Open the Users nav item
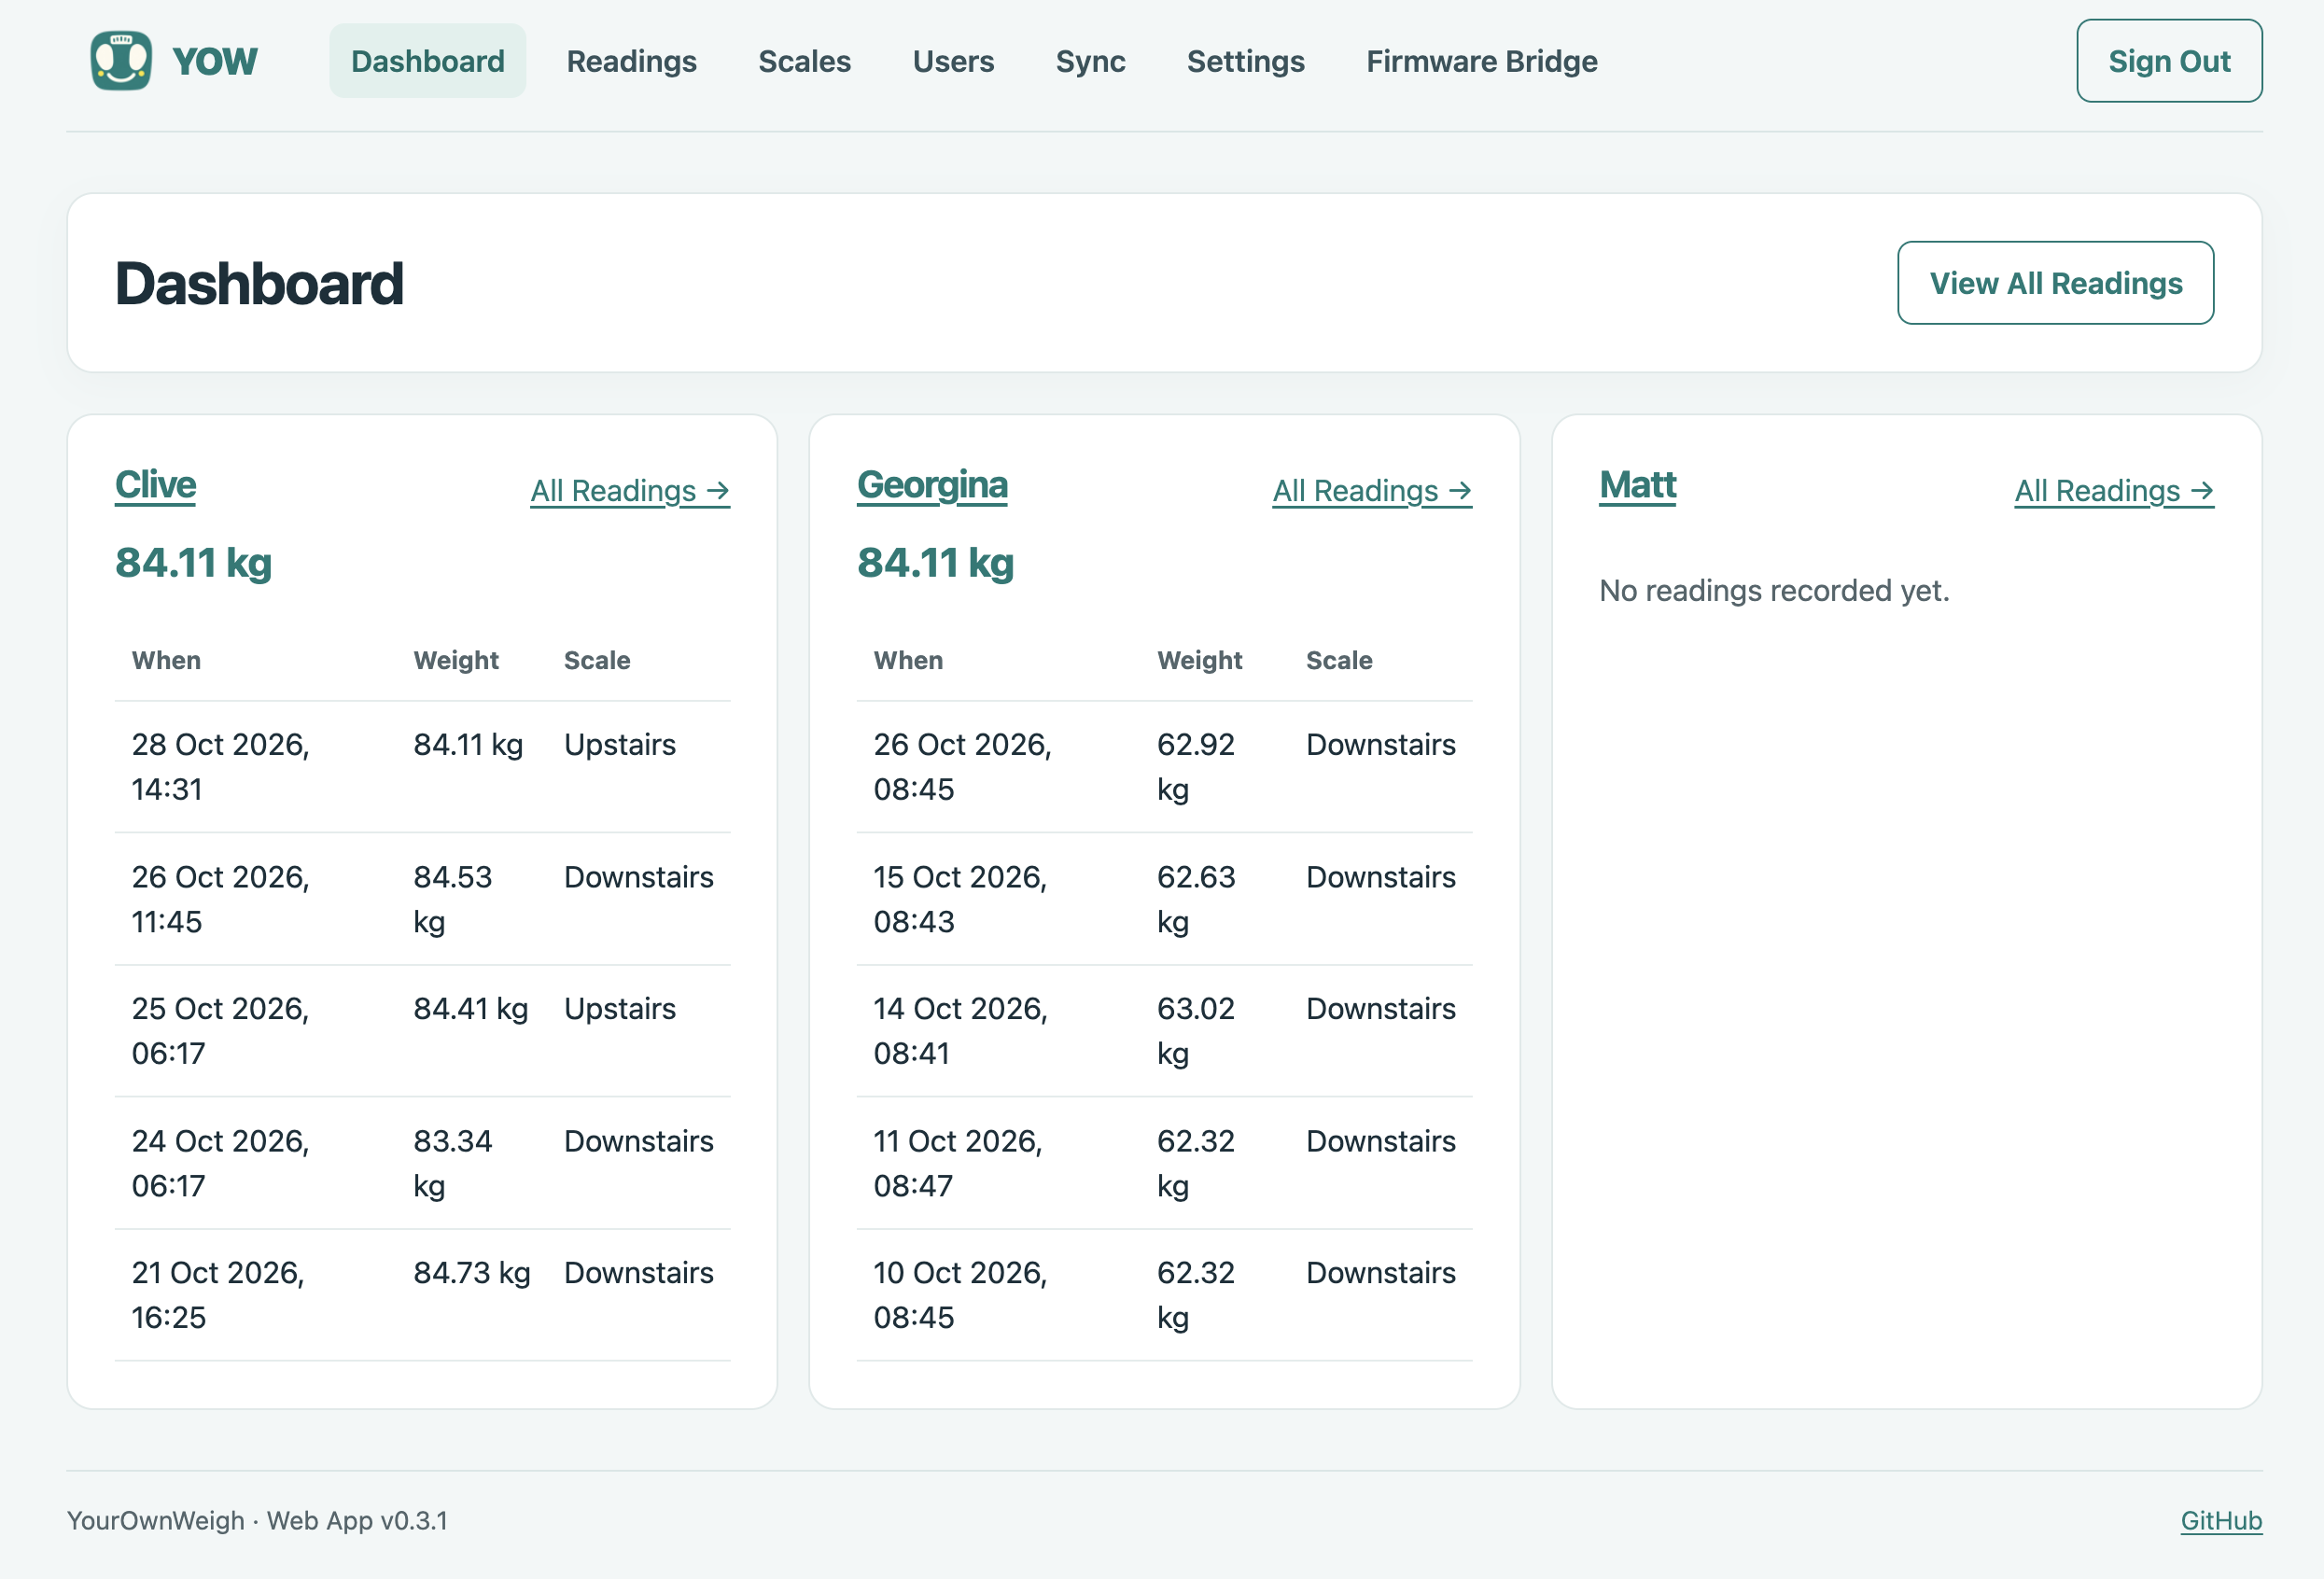The image size is (2324, 1579). [x=953, y=61]
